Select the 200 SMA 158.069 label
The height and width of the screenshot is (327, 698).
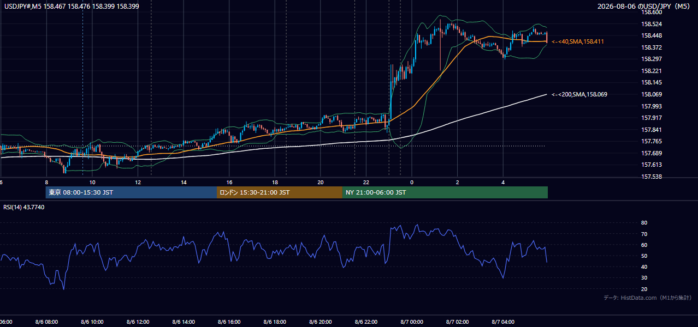point(579,94)
